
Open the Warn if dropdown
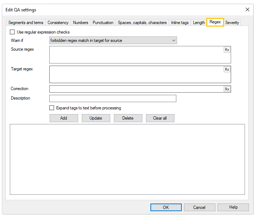113,40
